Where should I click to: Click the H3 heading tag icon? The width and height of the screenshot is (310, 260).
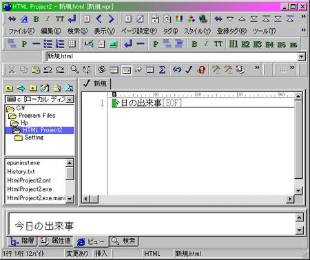point(258,44)
